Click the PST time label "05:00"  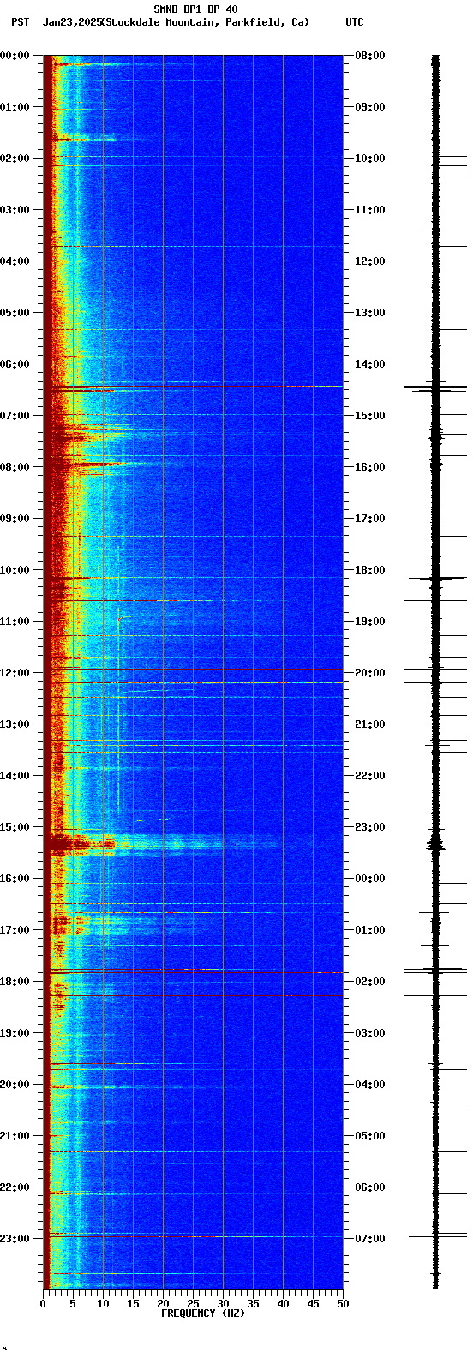click(x=15, y=312)
